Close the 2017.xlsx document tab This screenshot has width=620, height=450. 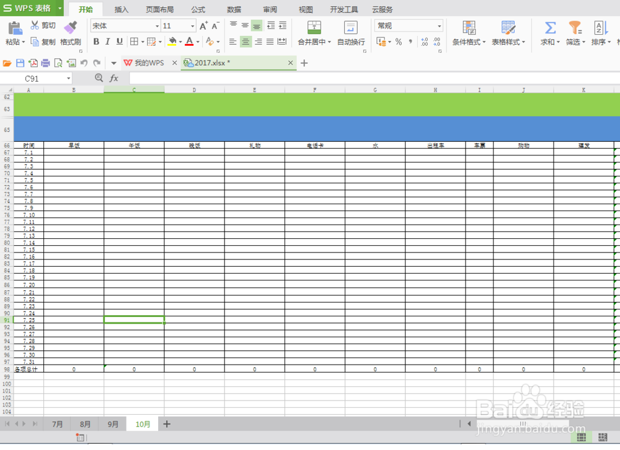point(290,63)
